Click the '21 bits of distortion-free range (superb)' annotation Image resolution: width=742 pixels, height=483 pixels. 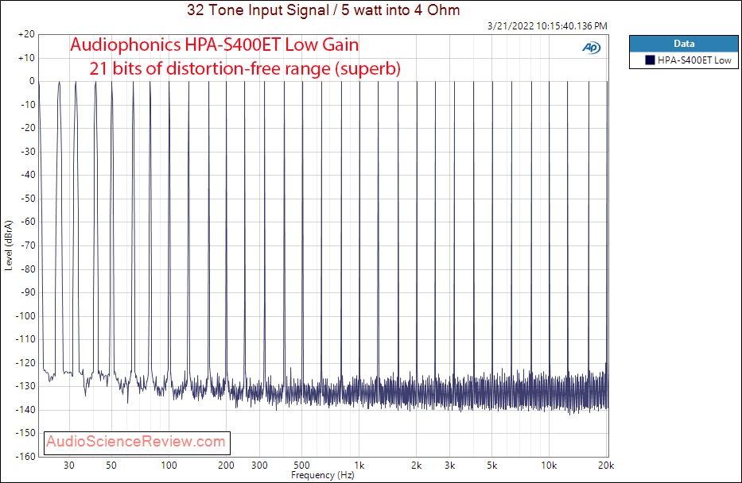tap(245, 68)
